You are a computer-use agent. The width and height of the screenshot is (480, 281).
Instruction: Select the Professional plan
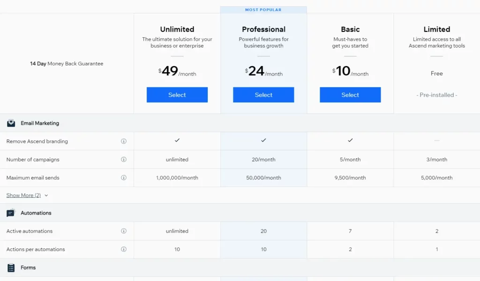pyautogui.click(x=263, y=95)
